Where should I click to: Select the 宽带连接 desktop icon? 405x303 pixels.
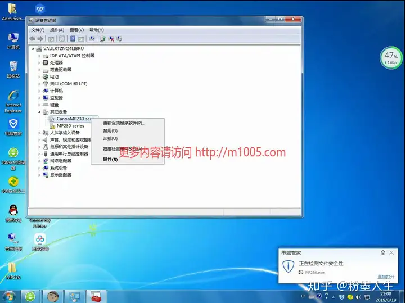[x=13, y=242]
